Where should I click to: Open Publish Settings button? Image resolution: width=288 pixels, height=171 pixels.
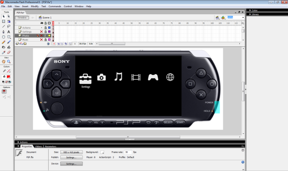(x=72, y=157)
